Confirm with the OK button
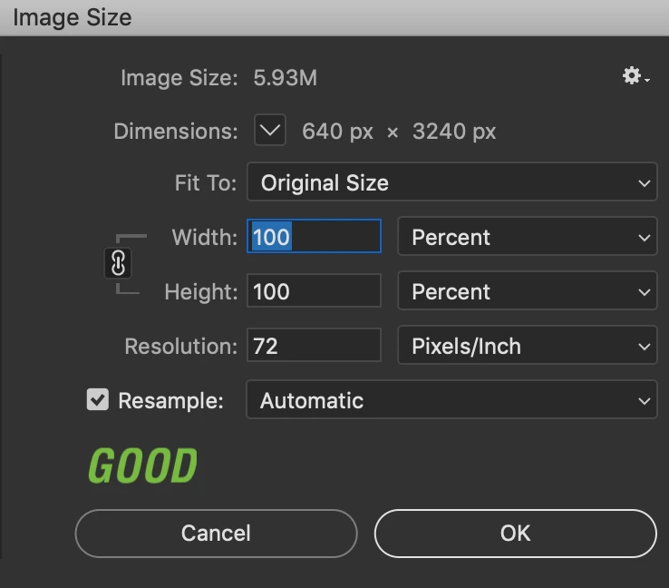The width and height of the screenshot is (669, 588). coord(515,533)
